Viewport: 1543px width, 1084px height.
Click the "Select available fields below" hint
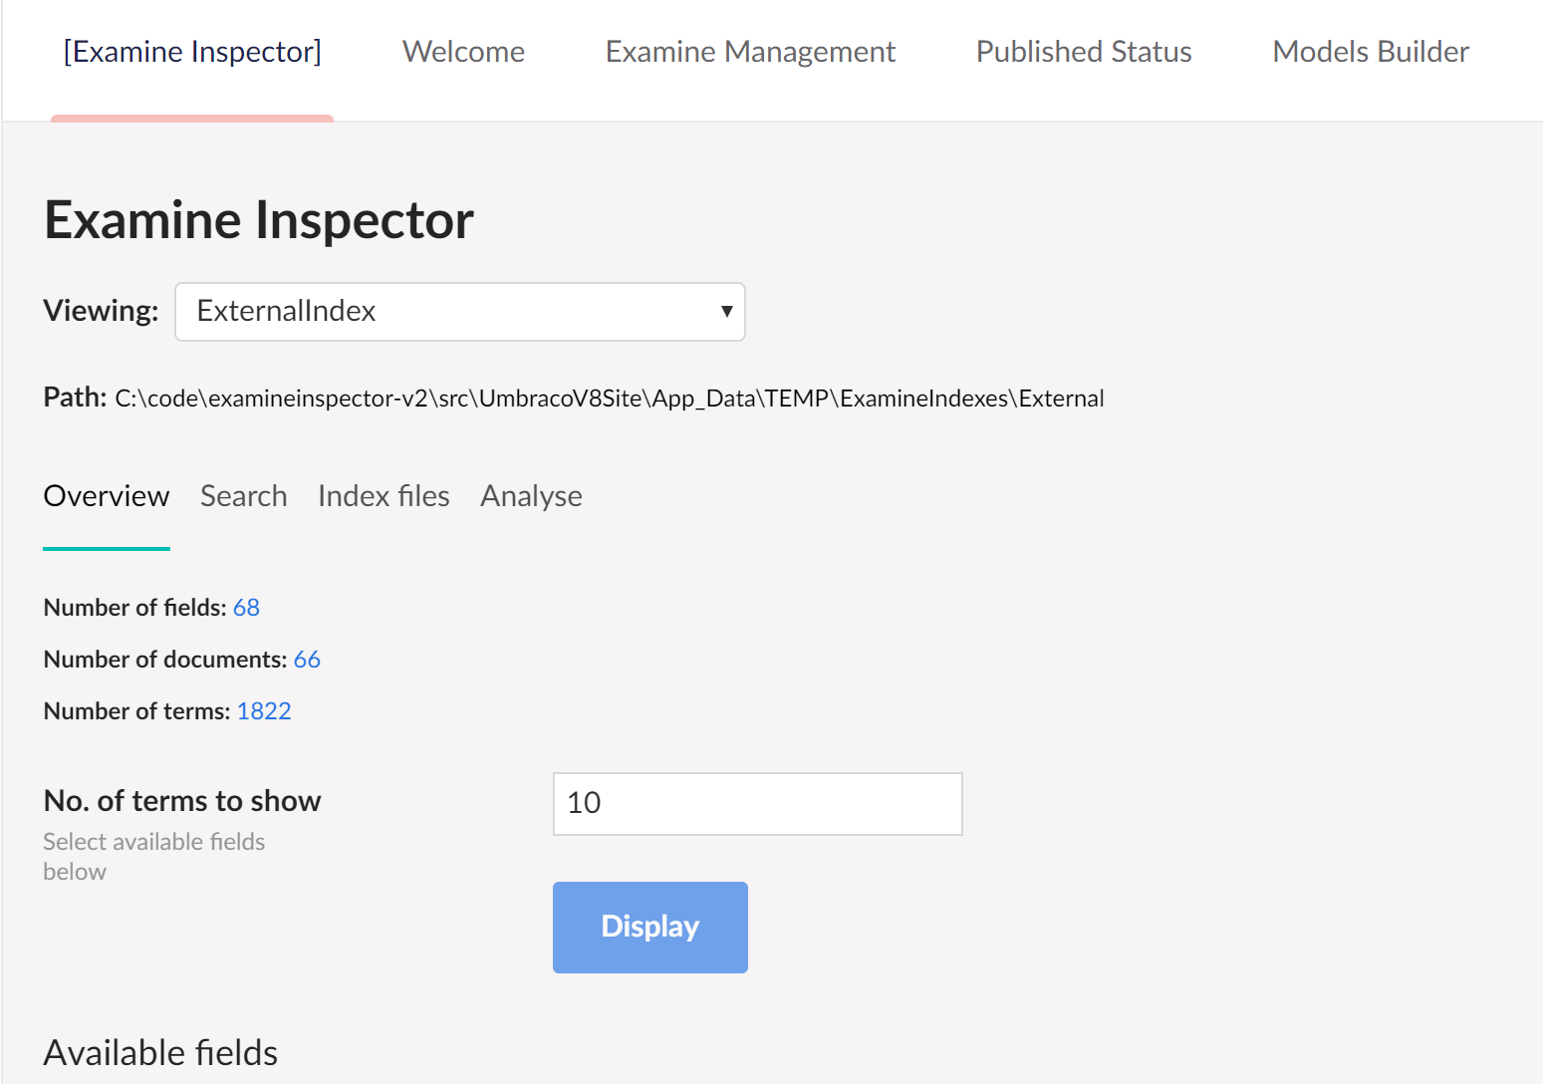tap(154, 857)
